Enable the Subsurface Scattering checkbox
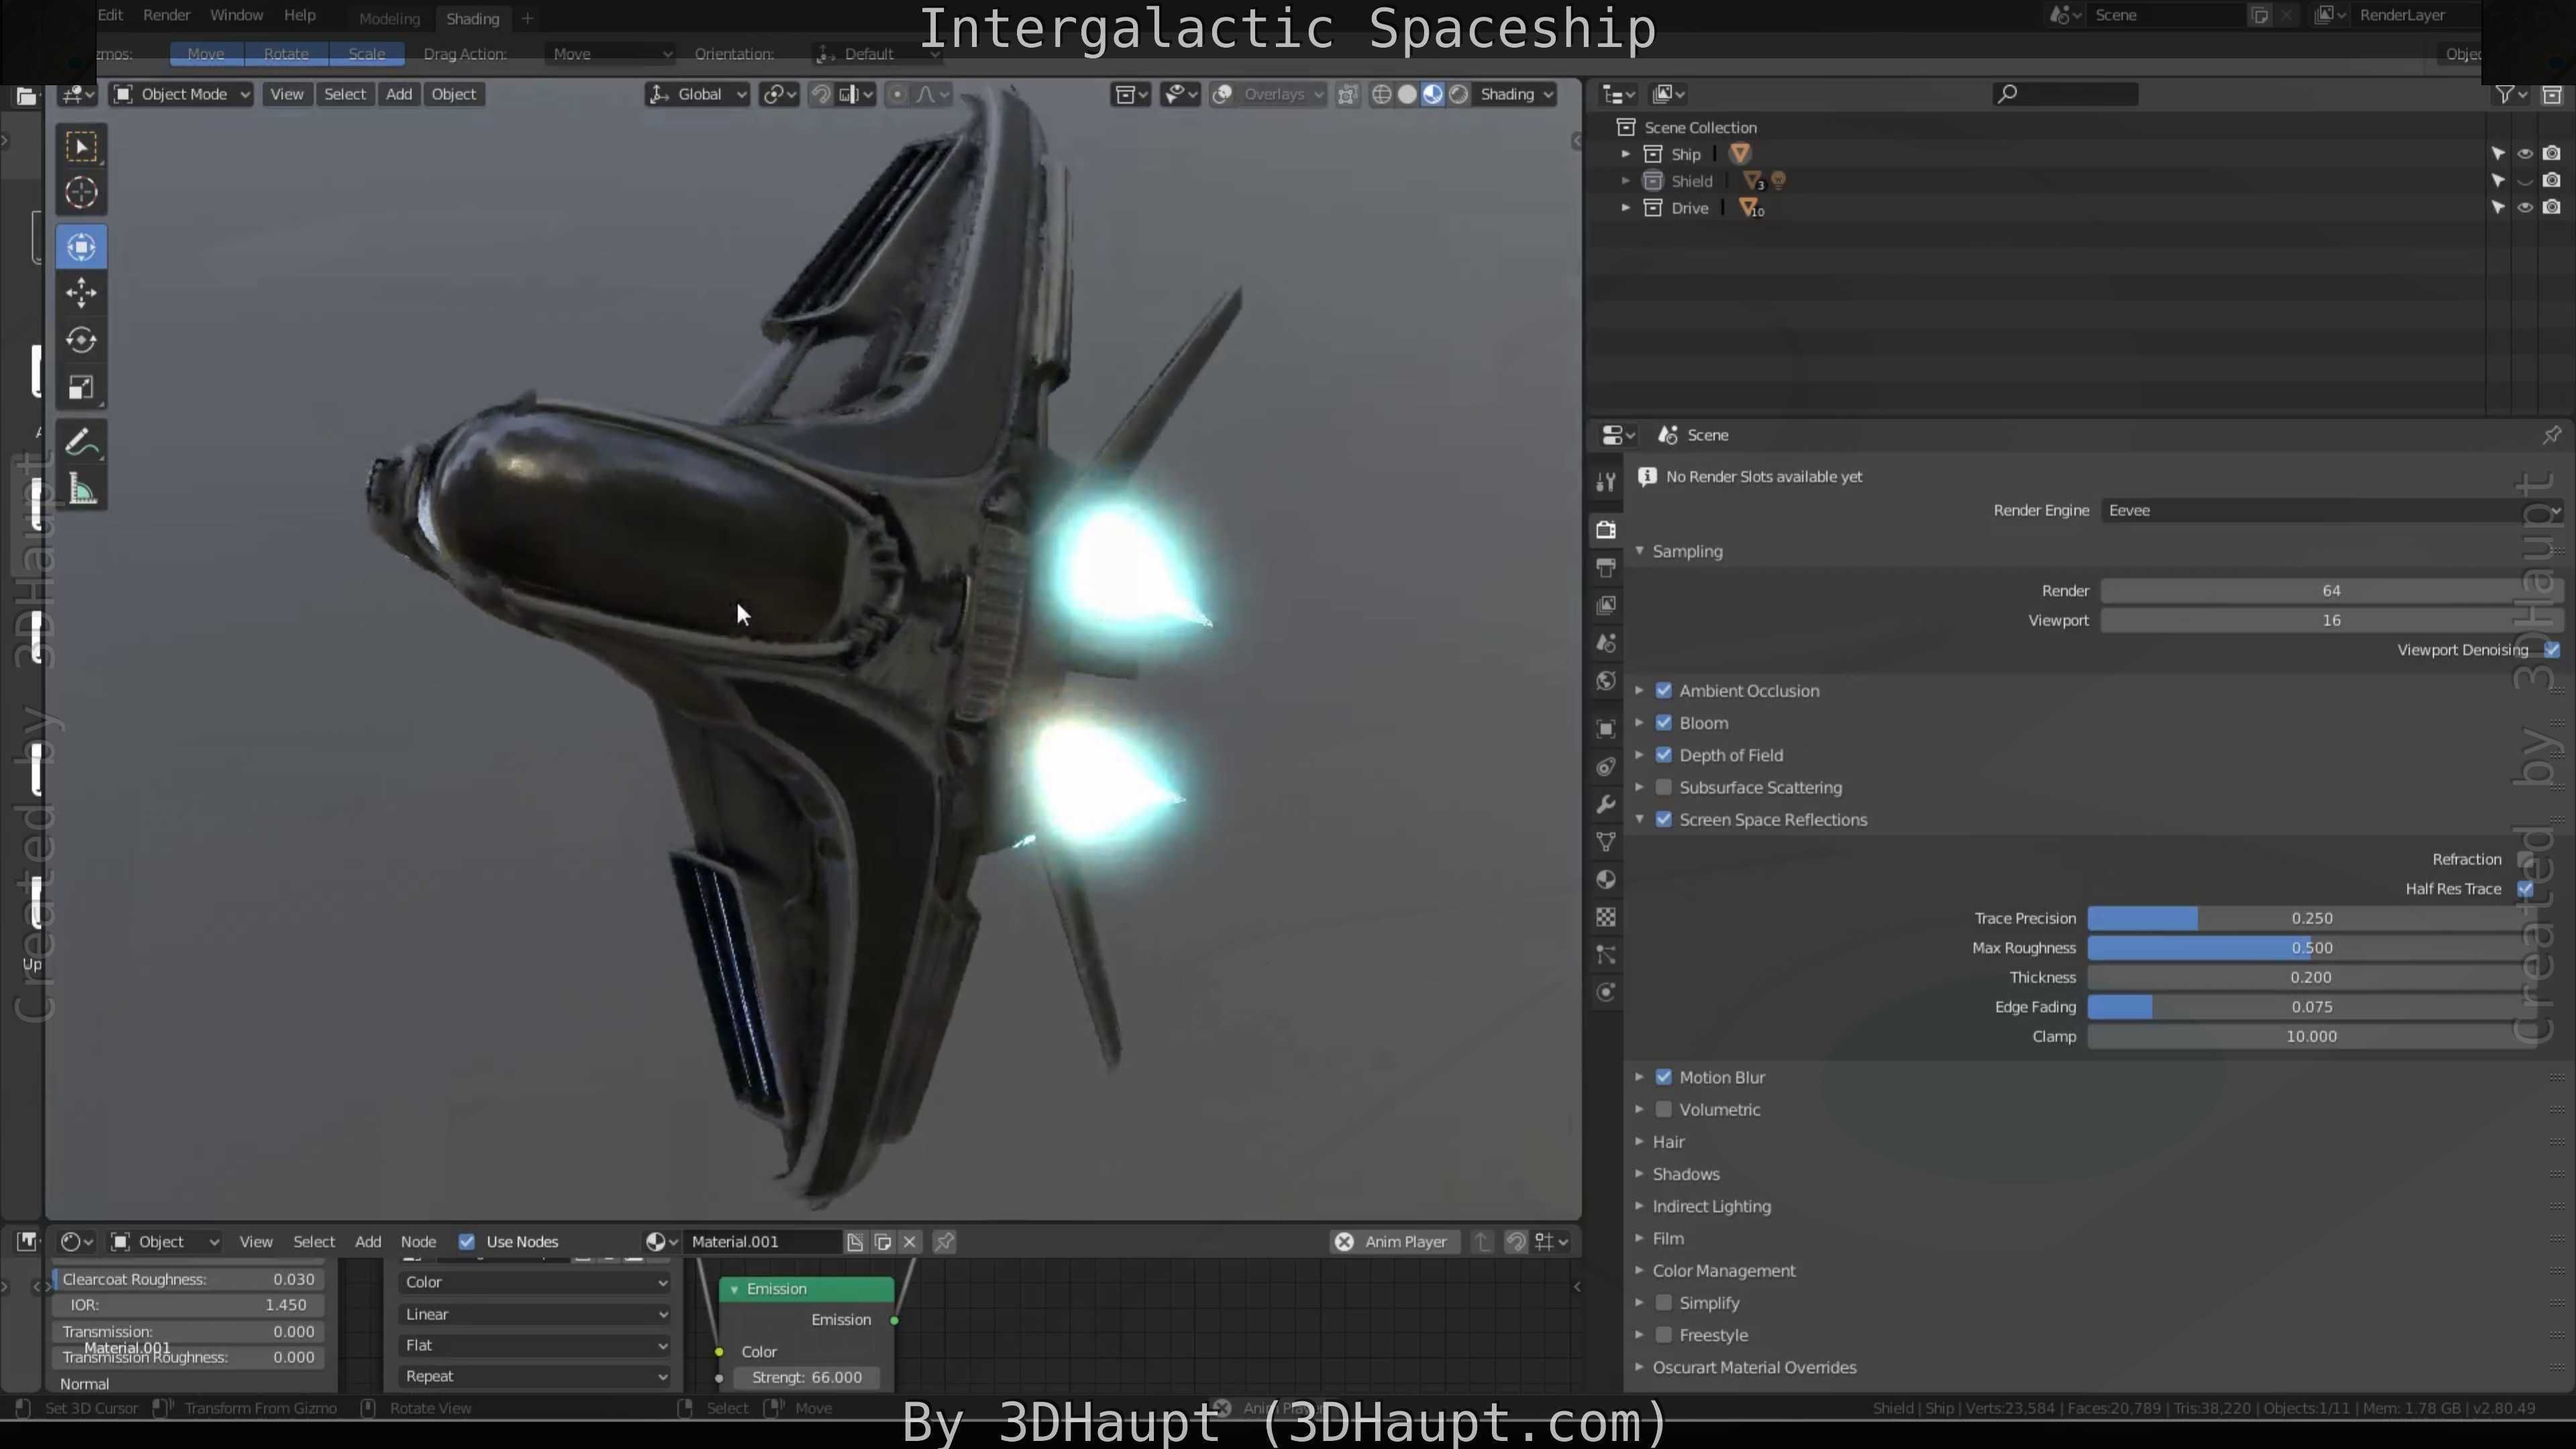The height and width of the screenshot is (1449, 2576). (x=1664, y=787)
